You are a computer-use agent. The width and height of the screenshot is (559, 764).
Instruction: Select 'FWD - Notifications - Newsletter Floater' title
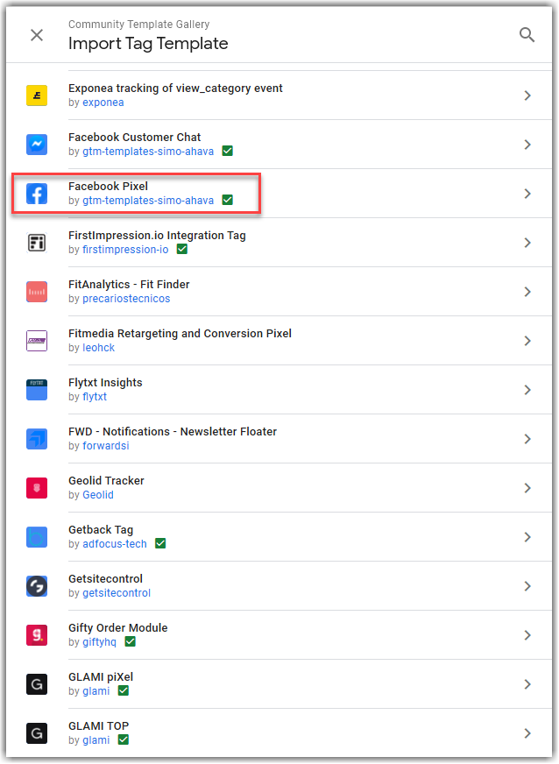coord(173,432)
